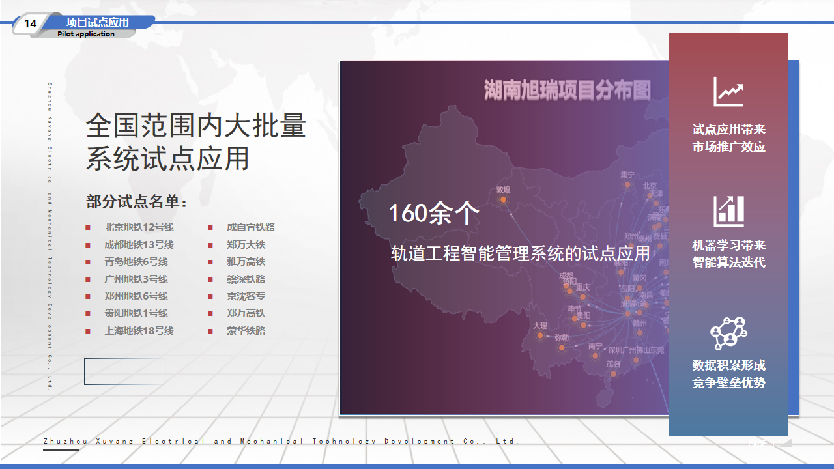This screenshot has height=469, width=834.
Task: Select heading 全国范围内大批量
Action: pos(196,125)
